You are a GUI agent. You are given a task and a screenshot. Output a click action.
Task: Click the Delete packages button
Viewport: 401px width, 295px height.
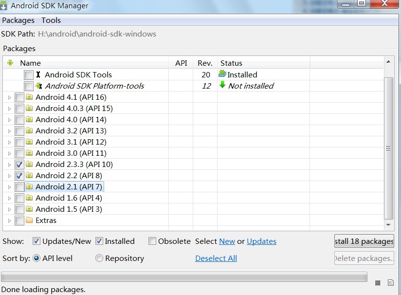pyautogui.click(x=364, y=258)
